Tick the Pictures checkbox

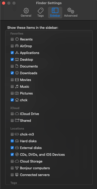(x=12, y=93)
